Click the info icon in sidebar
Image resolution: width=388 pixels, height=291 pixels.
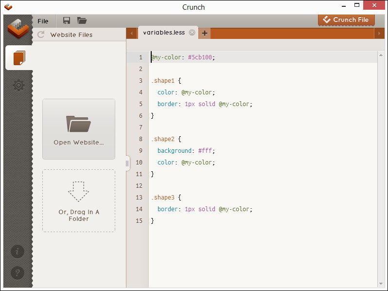[x=18, y=252]
